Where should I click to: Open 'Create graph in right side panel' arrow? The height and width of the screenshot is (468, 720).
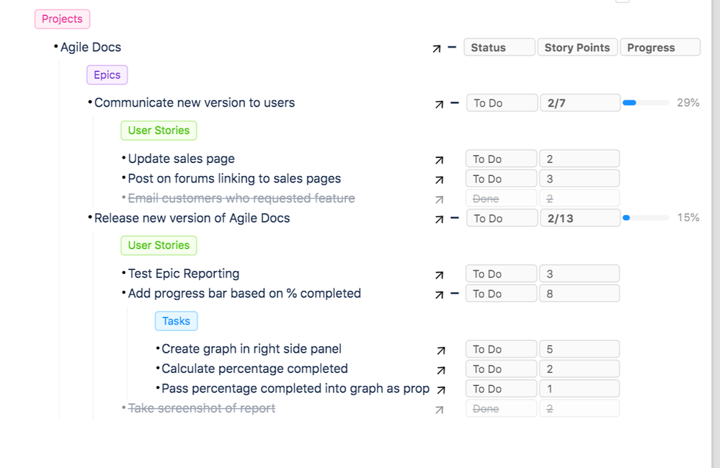441,350
